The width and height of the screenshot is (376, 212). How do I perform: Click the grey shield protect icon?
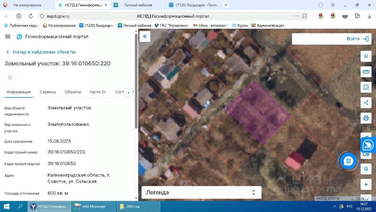click(345, 16)
